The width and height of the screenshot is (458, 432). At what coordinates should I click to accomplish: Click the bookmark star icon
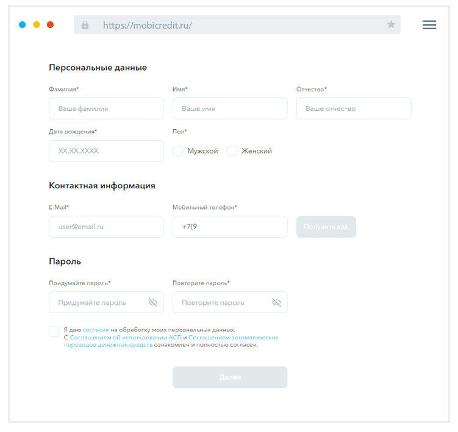[x=391, y=25]
